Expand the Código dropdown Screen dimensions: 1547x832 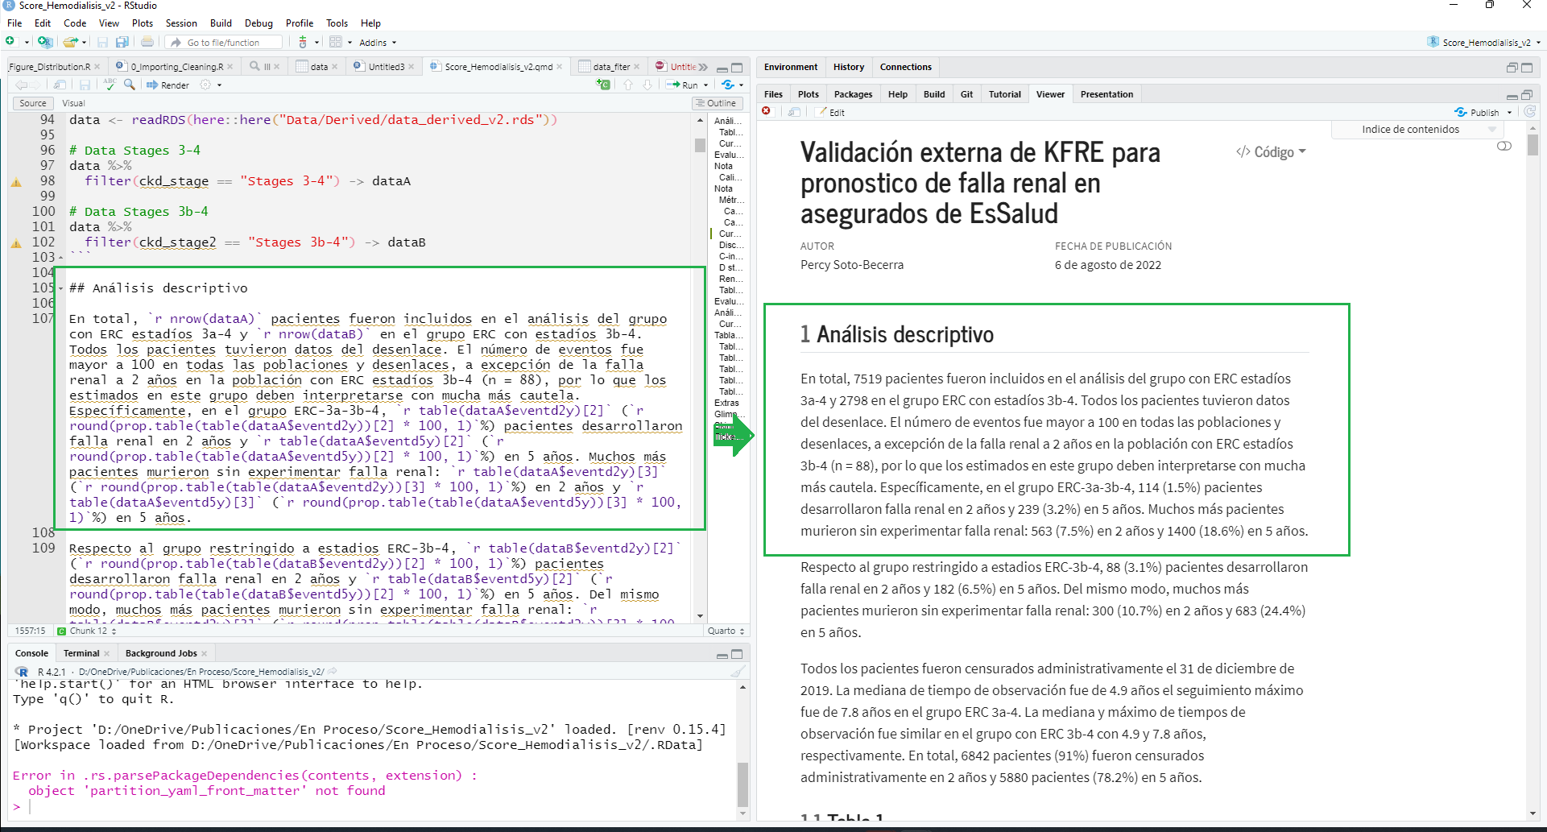(x=1272, y=152)
